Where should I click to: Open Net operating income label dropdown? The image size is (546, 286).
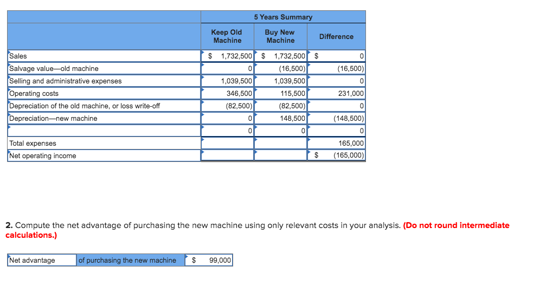click(x=104, y=155)
